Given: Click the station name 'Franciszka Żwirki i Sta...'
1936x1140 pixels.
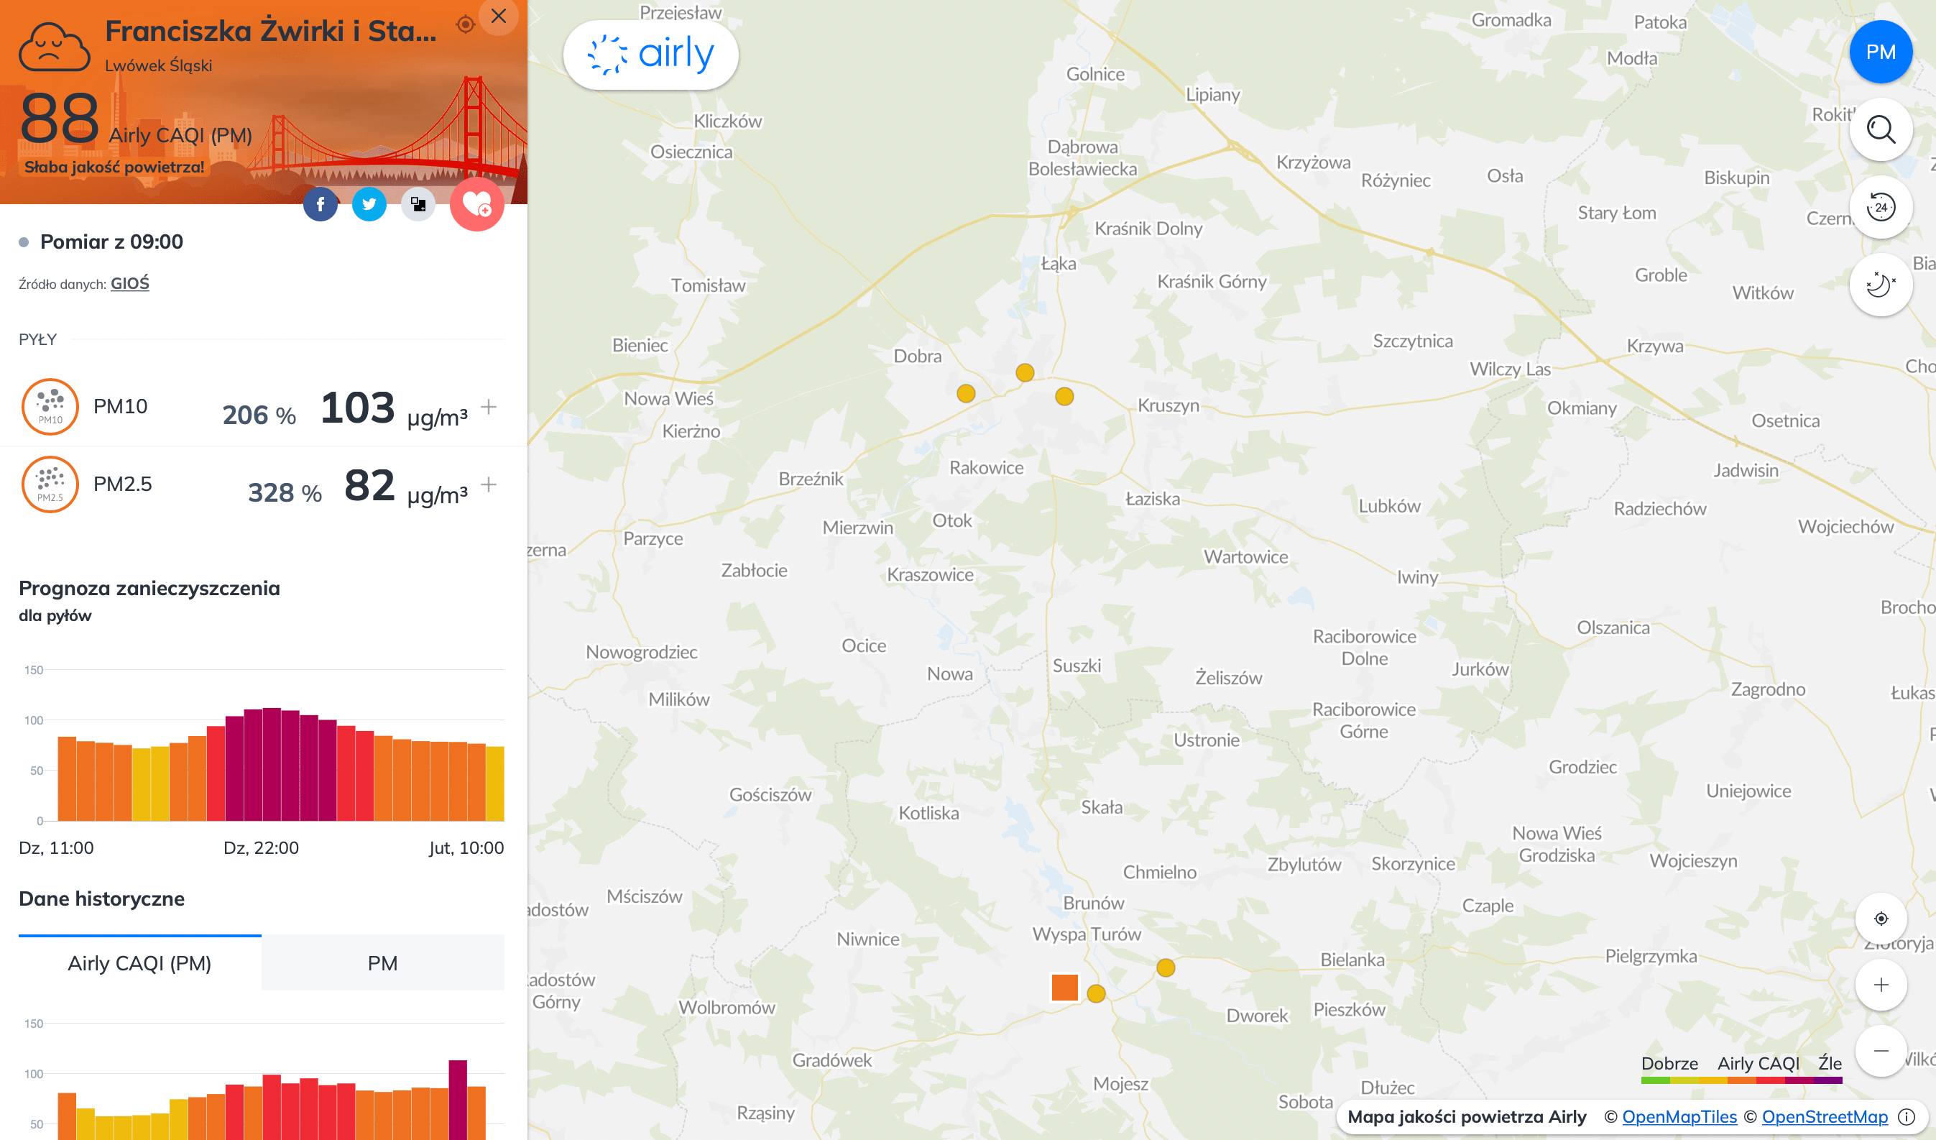Looking at the screenshot, I should [270, 31].
